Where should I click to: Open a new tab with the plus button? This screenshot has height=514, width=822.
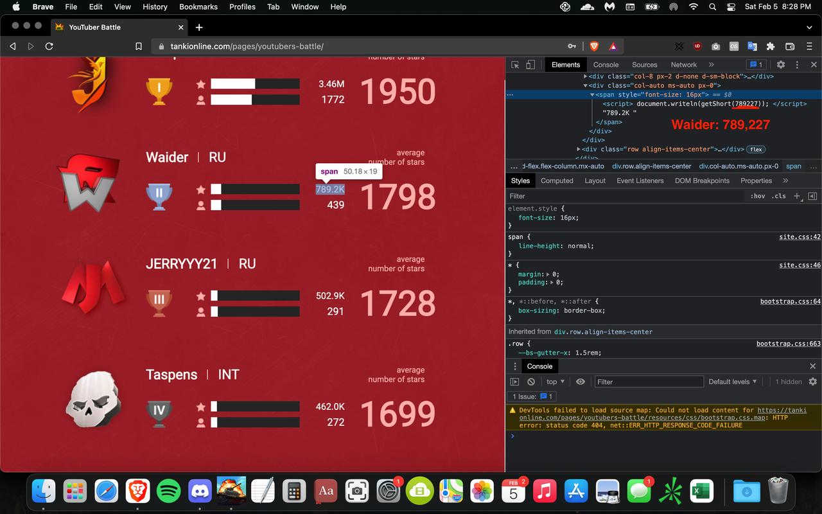pos(199,27)
